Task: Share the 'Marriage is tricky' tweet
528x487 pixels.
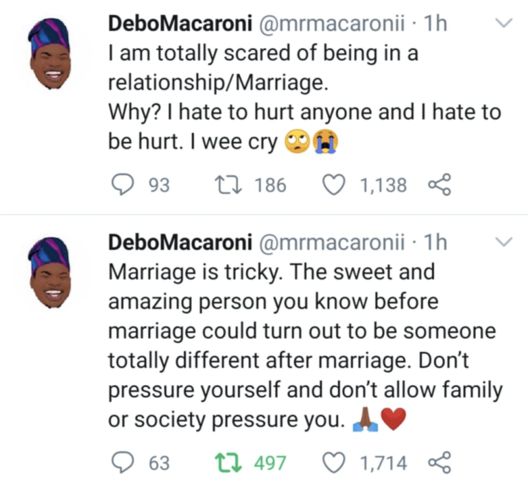Action: tap(439, 464)
